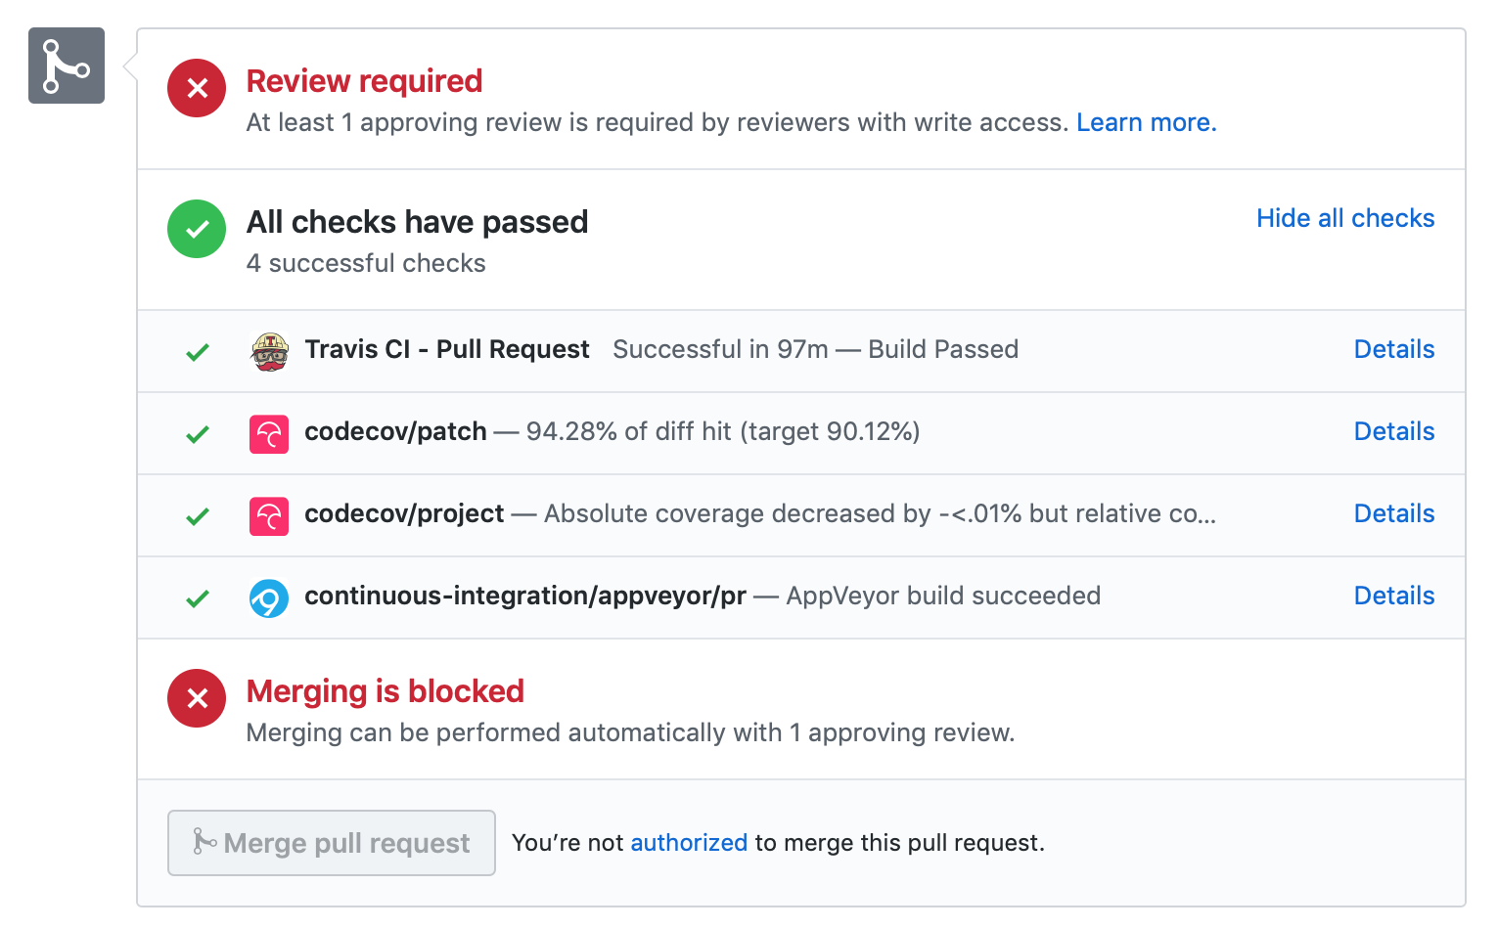Click the Travis CI avatar icon
Screen dimensions: 1497x929
point(269,351)
